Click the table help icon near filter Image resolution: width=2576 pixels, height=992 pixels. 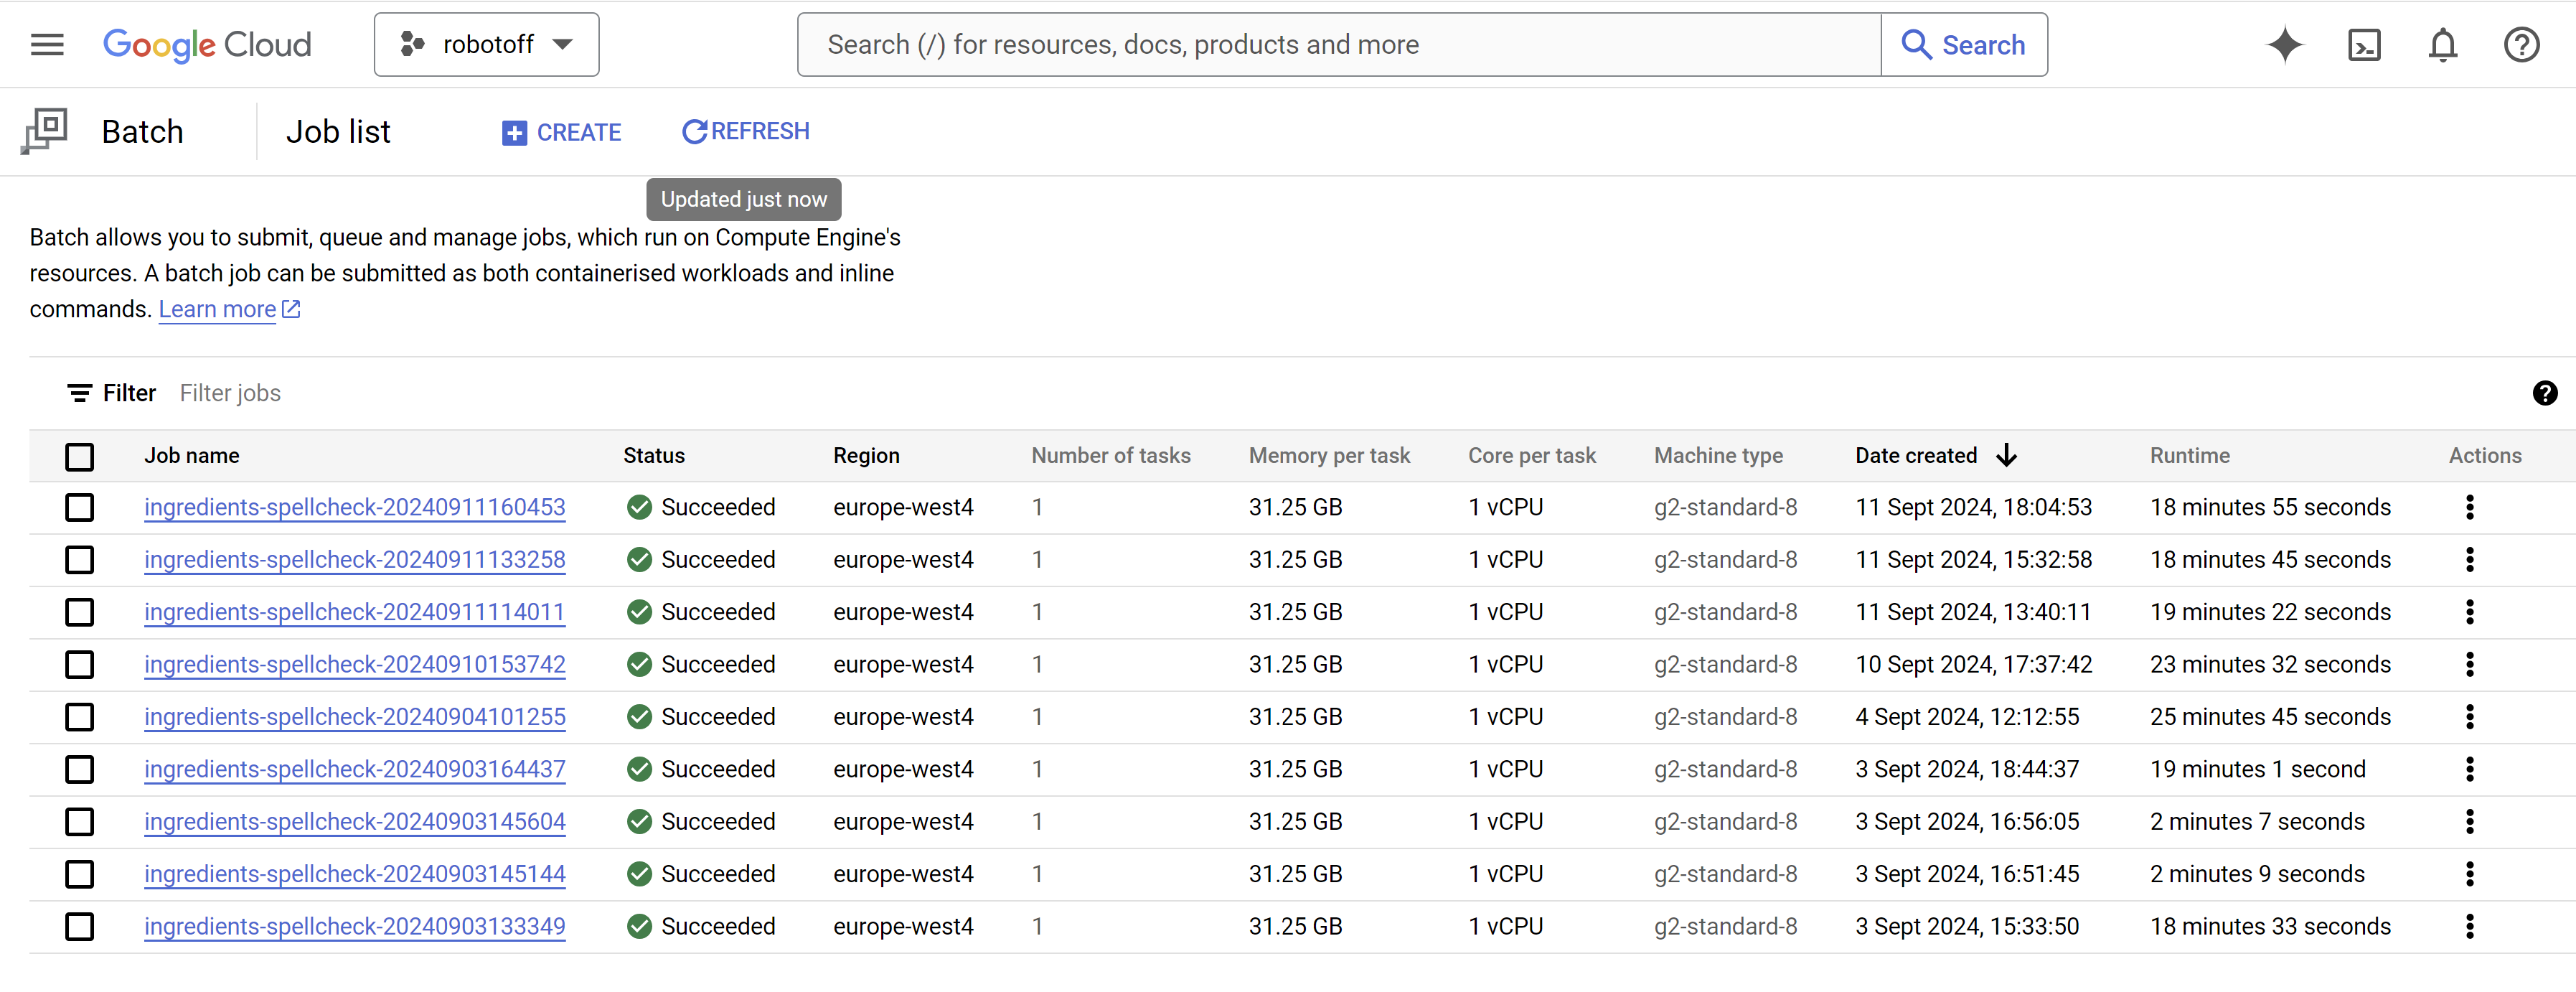2544,393
